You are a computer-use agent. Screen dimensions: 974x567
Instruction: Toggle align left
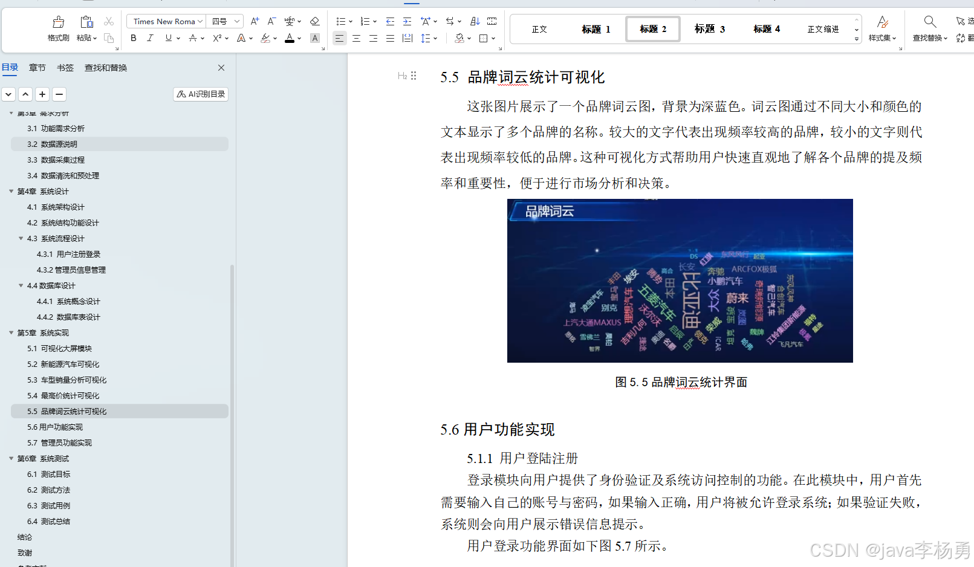(x=340, y=38)
